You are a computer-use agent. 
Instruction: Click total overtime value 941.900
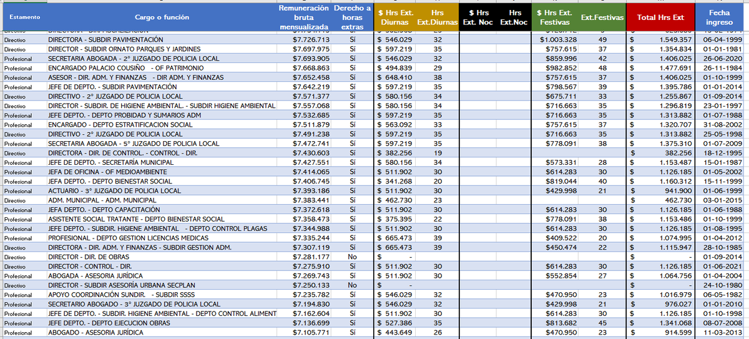(x=678, y=190)
